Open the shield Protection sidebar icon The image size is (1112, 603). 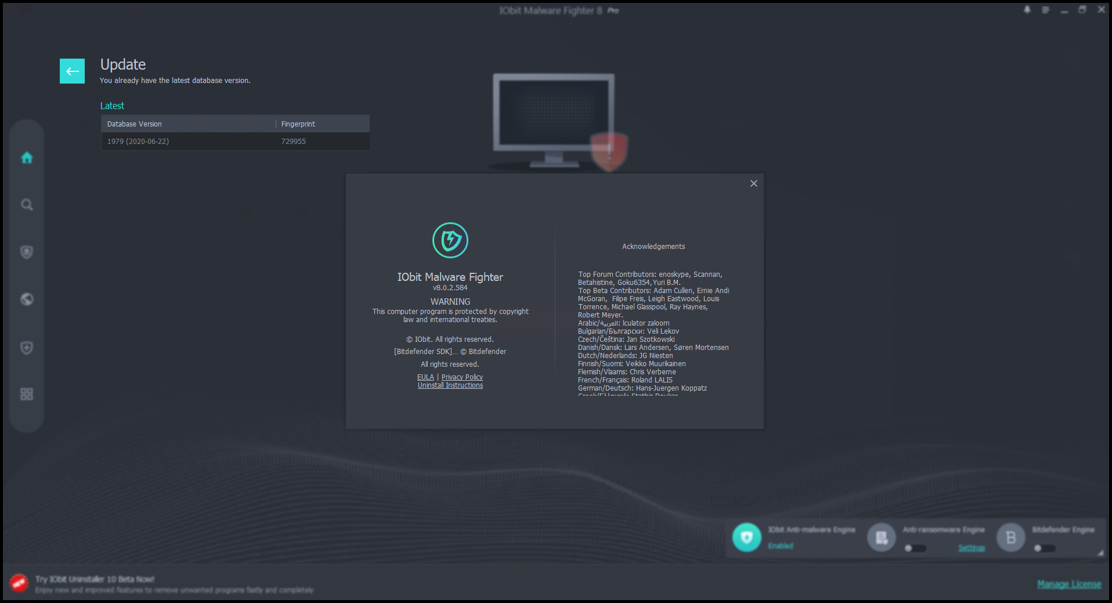coord(27,252)
